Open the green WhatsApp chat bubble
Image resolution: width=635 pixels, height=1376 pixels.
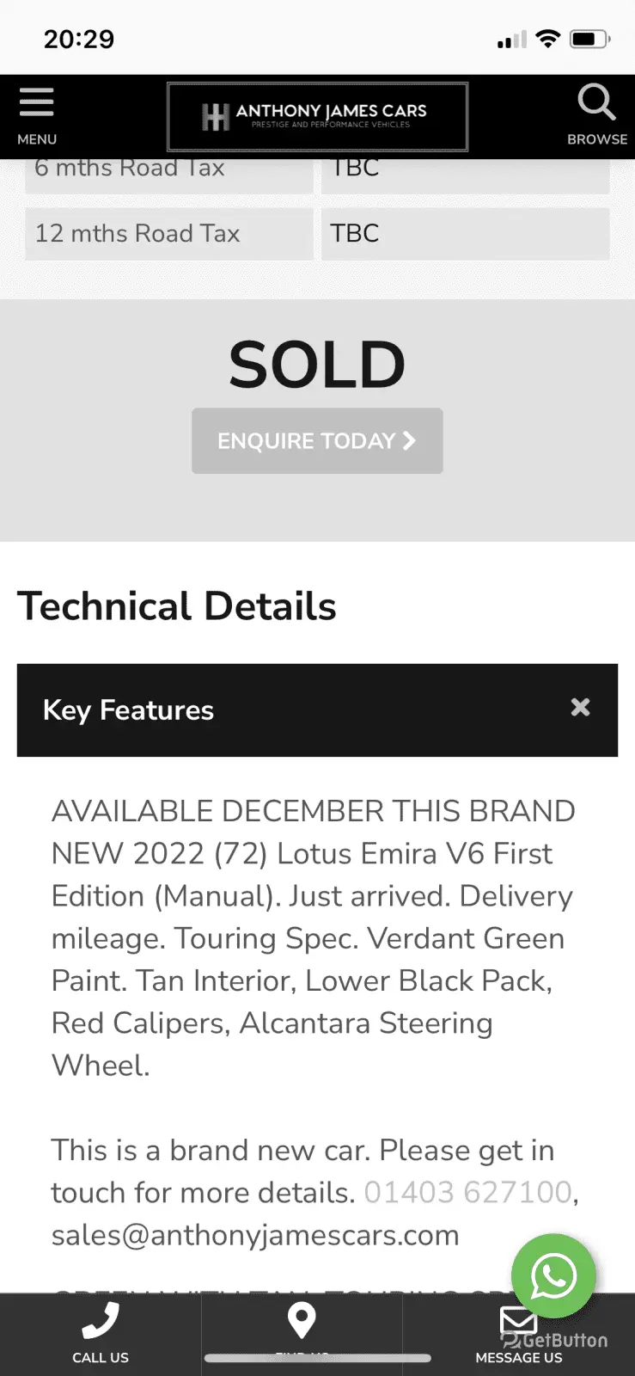[553, 1276]
